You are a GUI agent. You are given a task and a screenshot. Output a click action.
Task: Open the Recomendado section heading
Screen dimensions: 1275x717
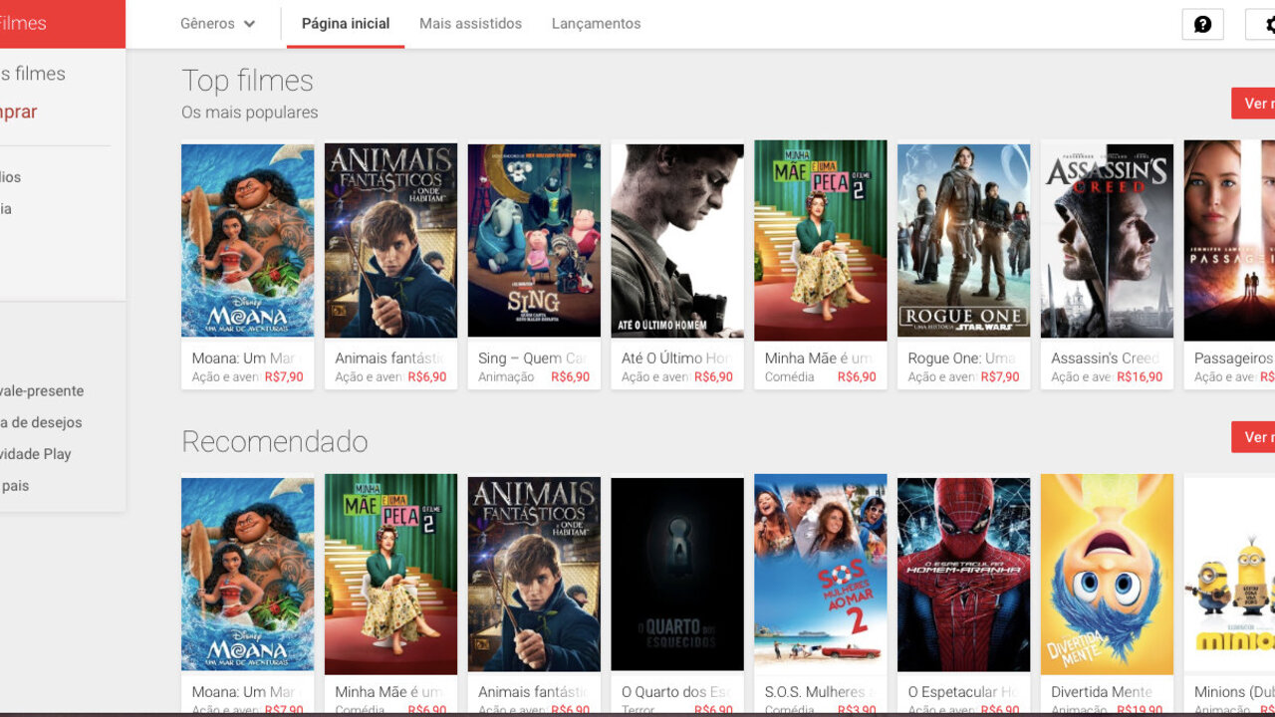[275, 441]
